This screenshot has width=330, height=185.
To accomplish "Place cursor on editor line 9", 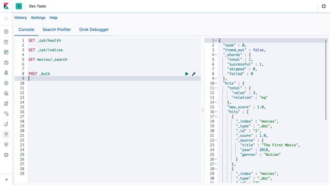I will (114, 79).
